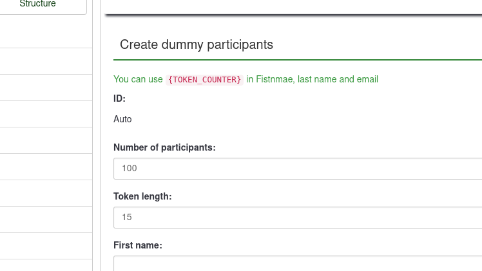Switch to the Structure tab

(x=37, y=5)
